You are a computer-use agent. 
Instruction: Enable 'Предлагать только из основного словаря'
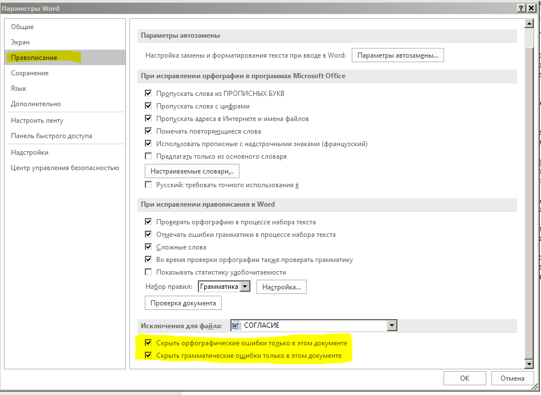(148, 156)
